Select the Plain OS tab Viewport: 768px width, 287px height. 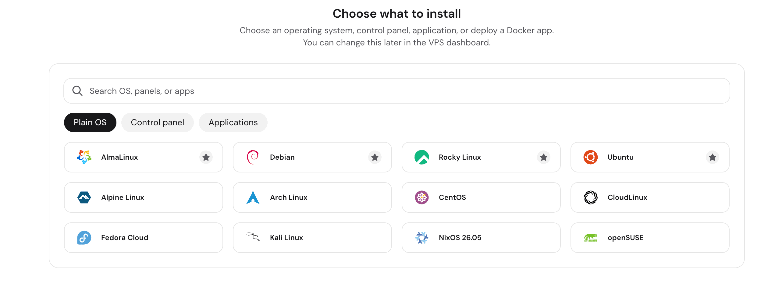pos(90,122)
